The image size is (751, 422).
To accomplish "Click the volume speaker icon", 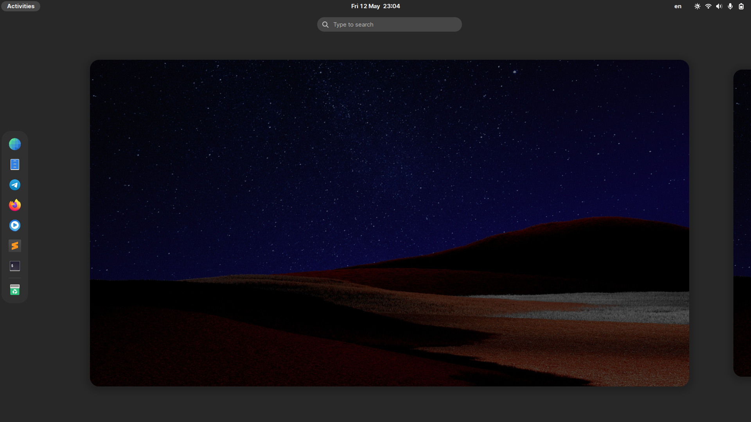I will pos(719,6).
